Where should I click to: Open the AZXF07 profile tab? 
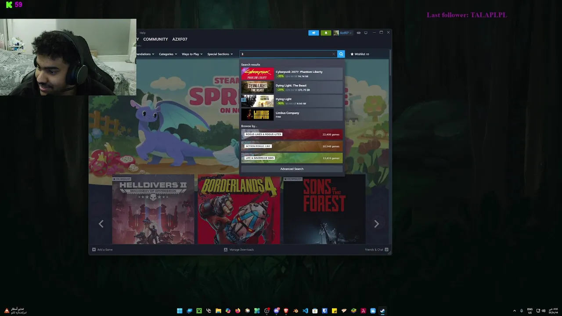(180, 39)
